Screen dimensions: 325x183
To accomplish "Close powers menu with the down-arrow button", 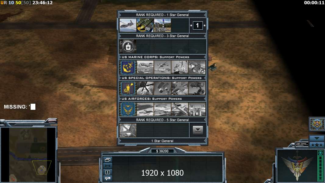I will 198,130.
